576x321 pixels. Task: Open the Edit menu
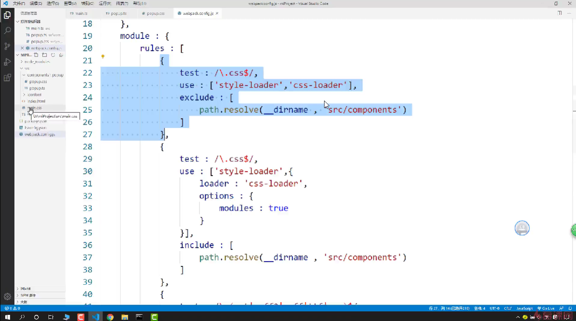pos(36,3)
